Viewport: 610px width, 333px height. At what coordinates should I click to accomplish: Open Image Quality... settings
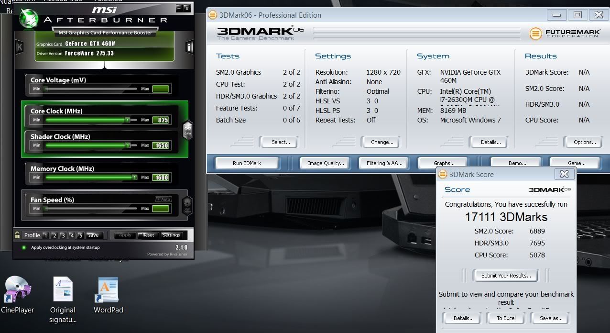[x=326, y=163]
